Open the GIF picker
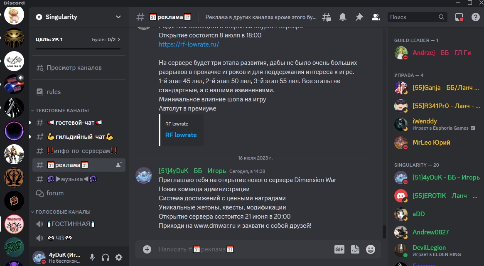The image size is (484, 266). [x=339, y=249]
